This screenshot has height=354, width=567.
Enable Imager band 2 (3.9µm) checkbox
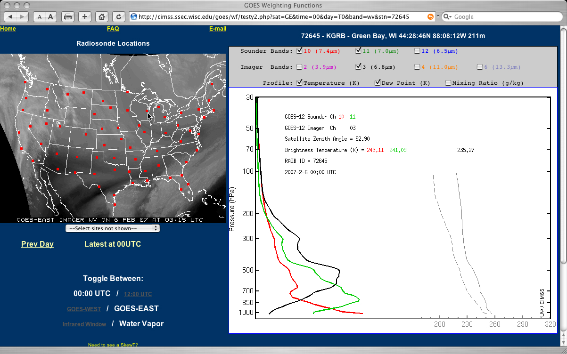click(300, 67)
